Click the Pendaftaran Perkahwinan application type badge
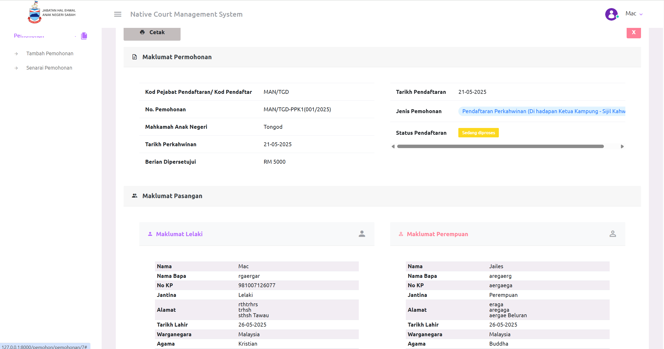The height and width of the screenshot is (349, 664). tap(542, 111)
